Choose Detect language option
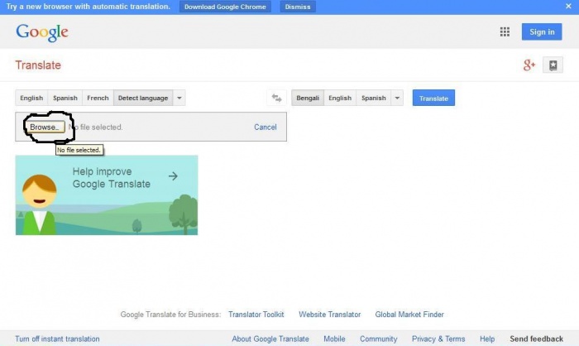This screenshot has width=579, height=346. [143, 98]
